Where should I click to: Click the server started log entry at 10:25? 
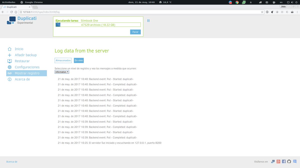(x=109, y=143)
